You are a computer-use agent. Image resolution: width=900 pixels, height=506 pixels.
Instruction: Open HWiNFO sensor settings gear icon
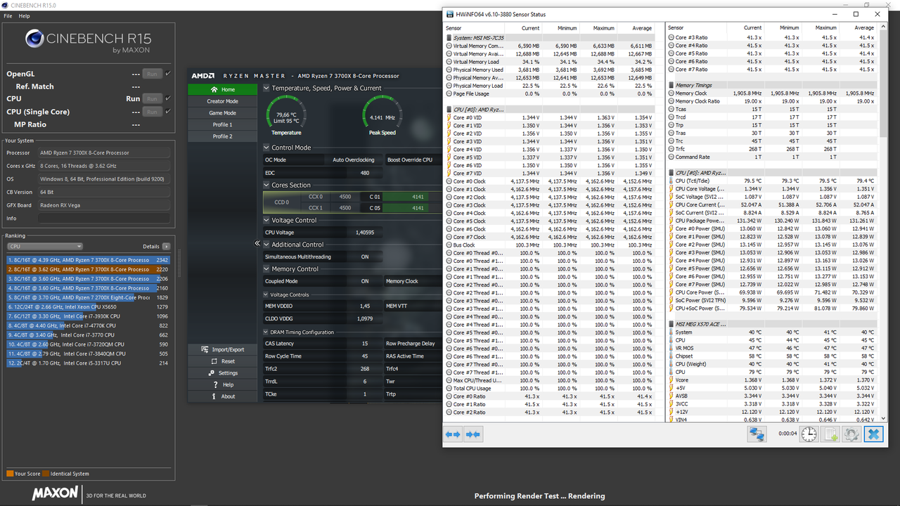851,434
